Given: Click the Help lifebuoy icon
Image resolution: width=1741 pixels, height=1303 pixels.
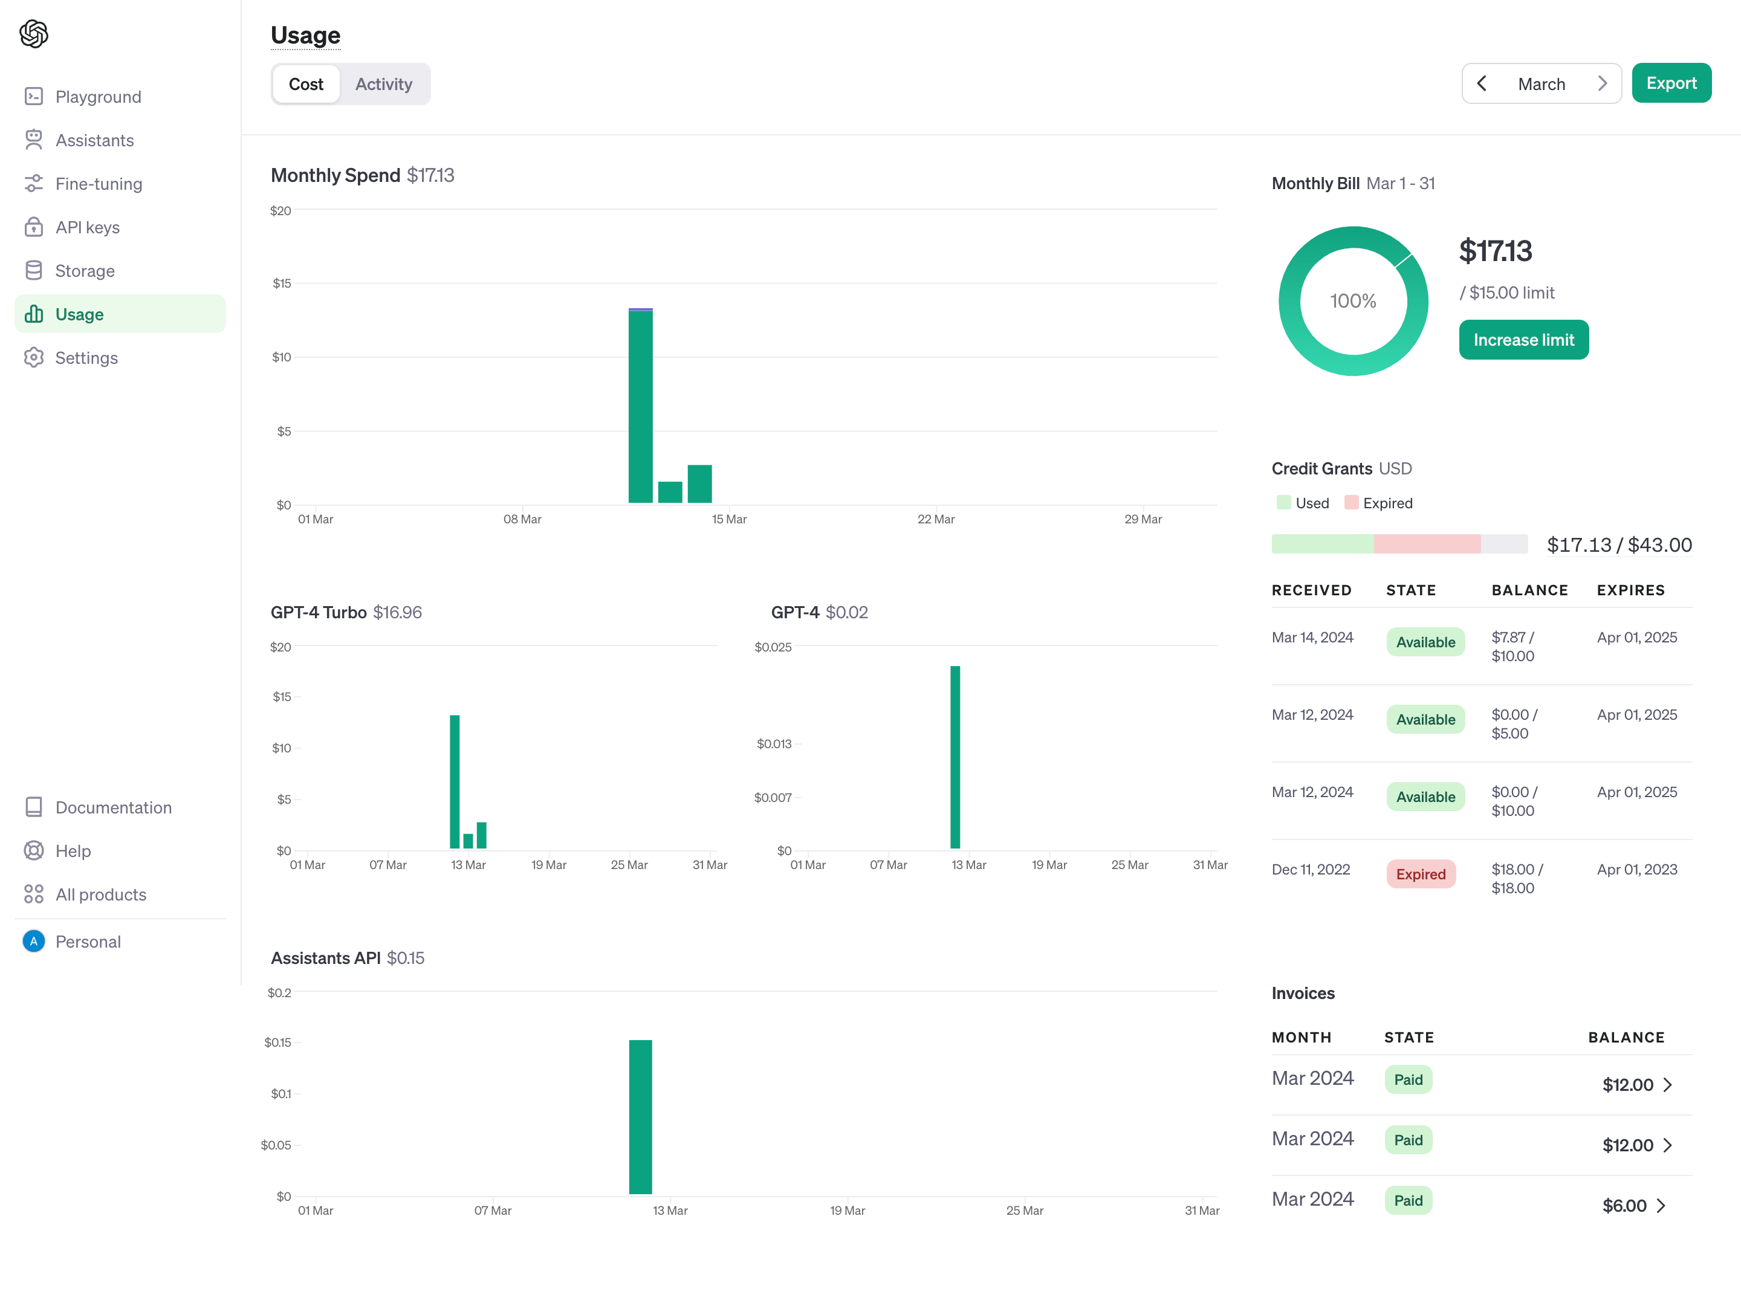Looking at the screenshot, I should [34, 850].
